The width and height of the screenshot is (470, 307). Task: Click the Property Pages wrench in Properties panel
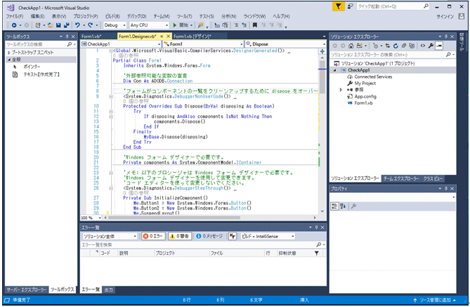pos(353,206)
